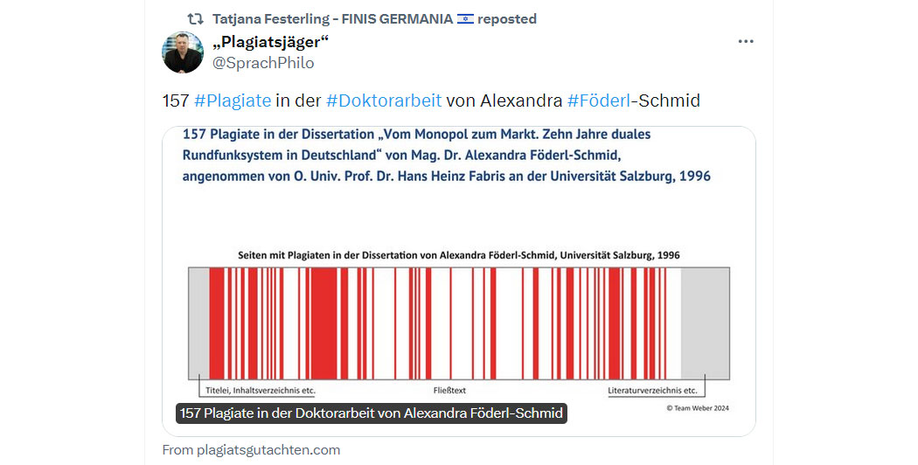This screenshot has width=918, height=465.
Task: Click the © Team Weber 2024 credit
Action: click(698, 408)
